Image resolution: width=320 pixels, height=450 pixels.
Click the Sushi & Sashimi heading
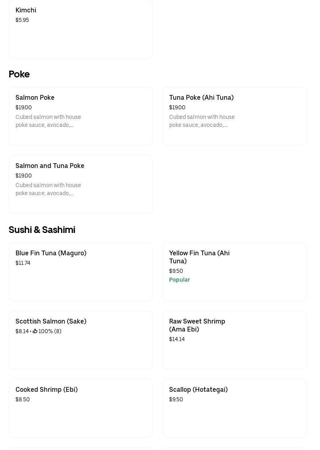point(42,230)
